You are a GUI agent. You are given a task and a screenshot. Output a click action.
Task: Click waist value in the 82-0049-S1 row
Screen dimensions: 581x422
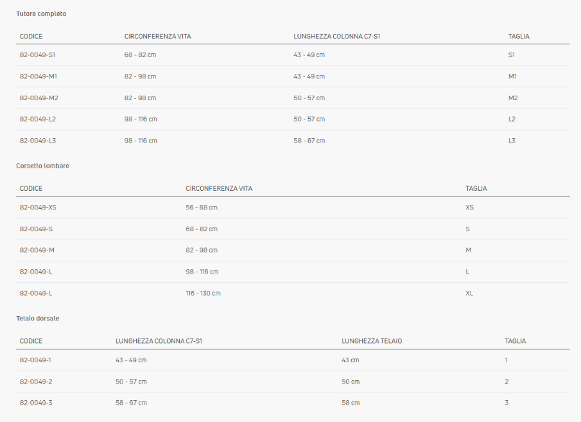[x=140, y=55]
